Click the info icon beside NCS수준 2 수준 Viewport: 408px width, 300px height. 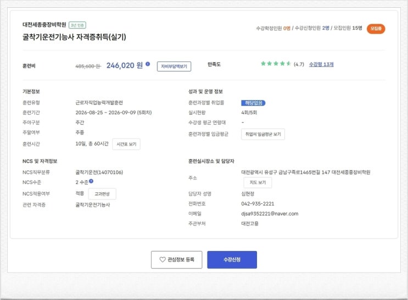[x=91, y=181]
